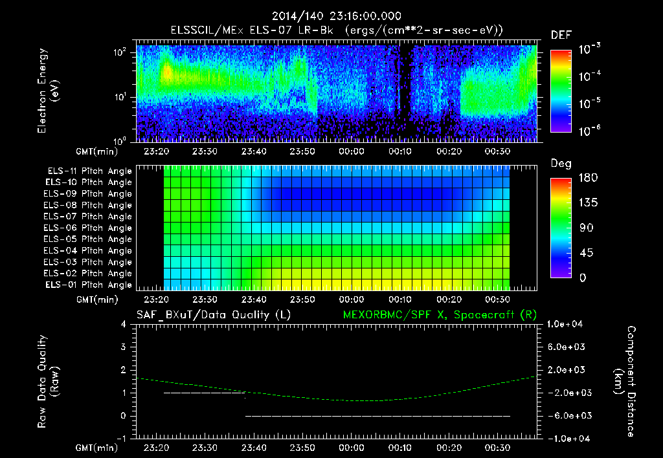Click the DEF color bar label
Viewport: 663px width, 458px height.
tap(561, 36)
